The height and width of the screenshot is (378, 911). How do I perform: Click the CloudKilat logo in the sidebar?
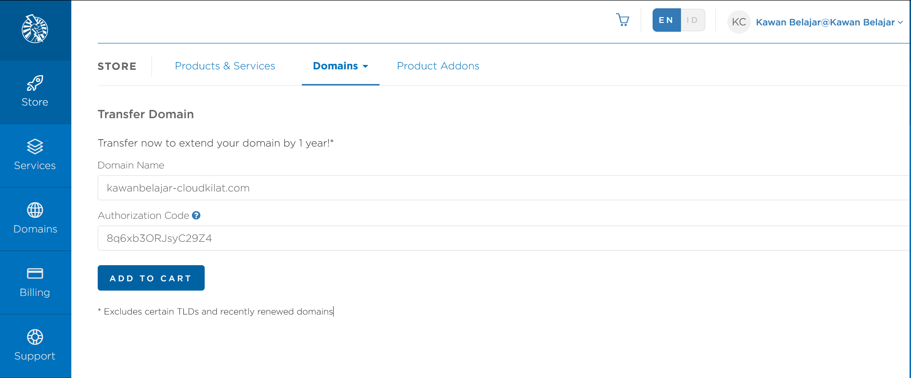(35, 29)
